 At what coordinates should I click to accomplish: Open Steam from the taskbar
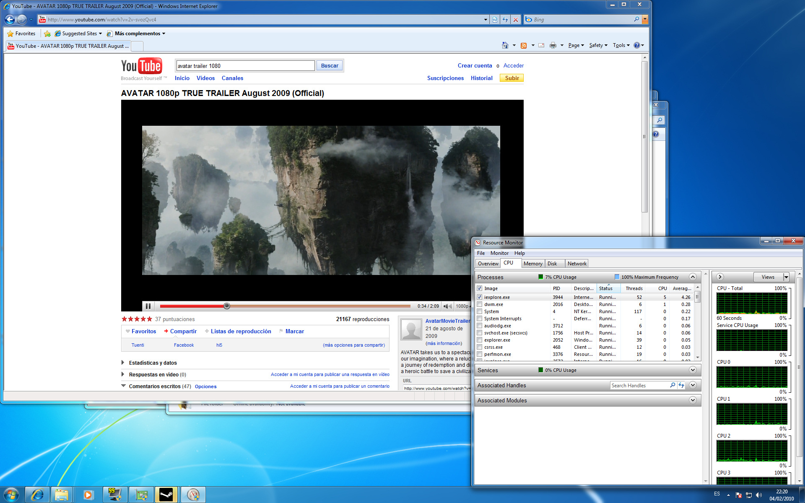pos(166,495)
